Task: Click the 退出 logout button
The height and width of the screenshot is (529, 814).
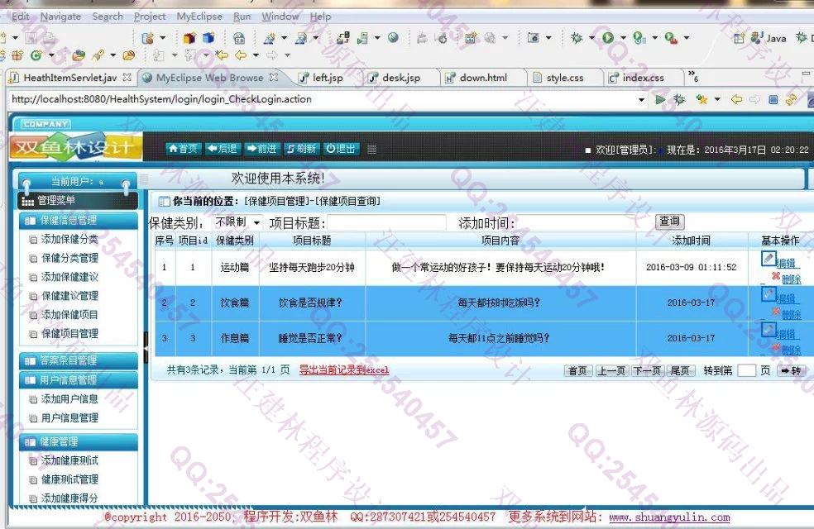Action: tap(341, 149)
